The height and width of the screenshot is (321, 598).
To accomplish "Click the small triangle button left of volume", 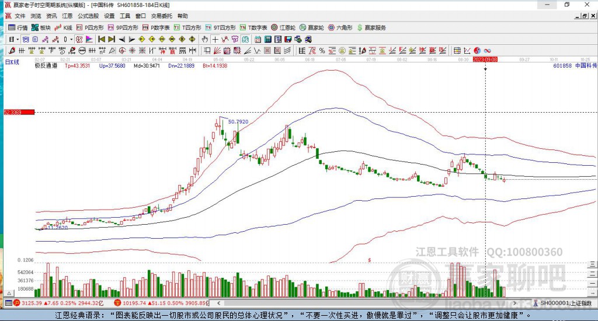I will pos(9,293).
